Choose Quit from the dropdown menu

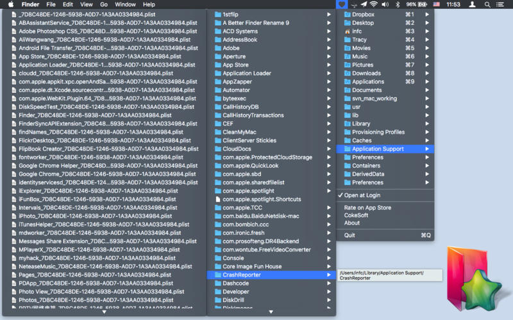tap(349, 236)
